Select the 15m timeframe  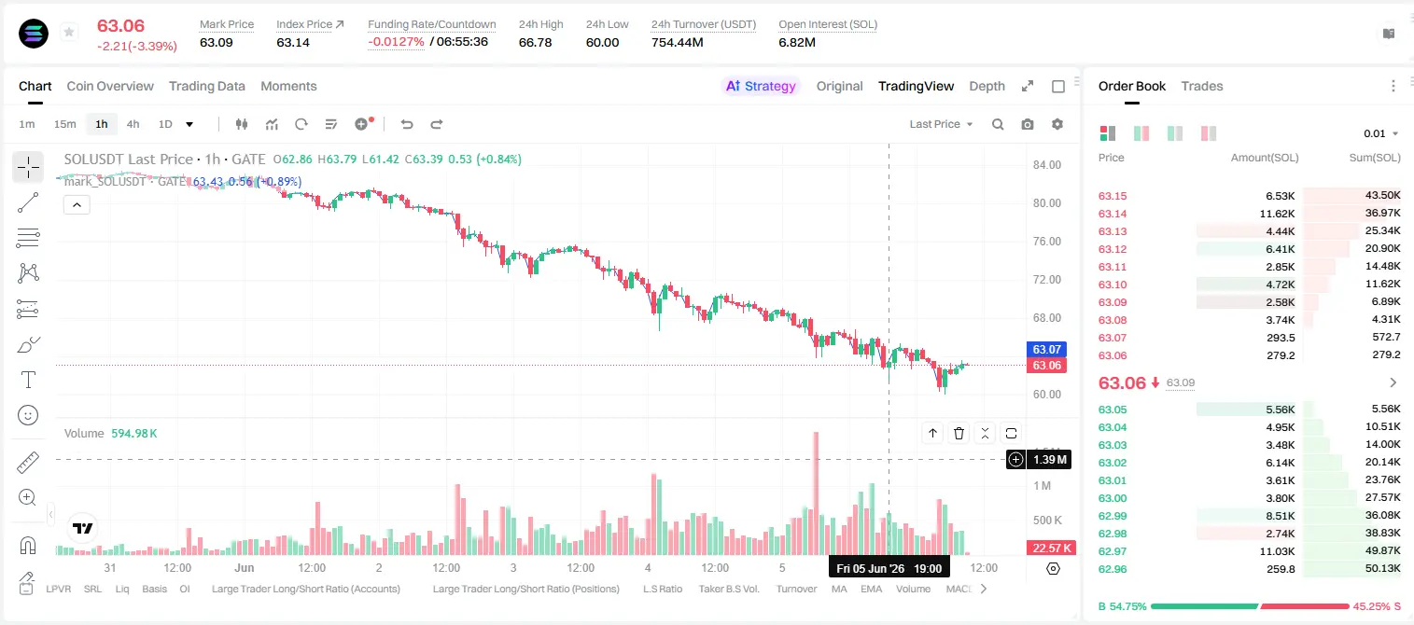click(64, 124)
